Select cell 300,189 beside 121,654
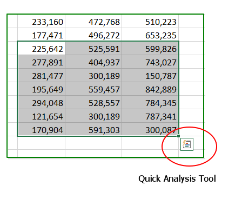Screen dimensions: 242x199 click(x=93, y=116)
